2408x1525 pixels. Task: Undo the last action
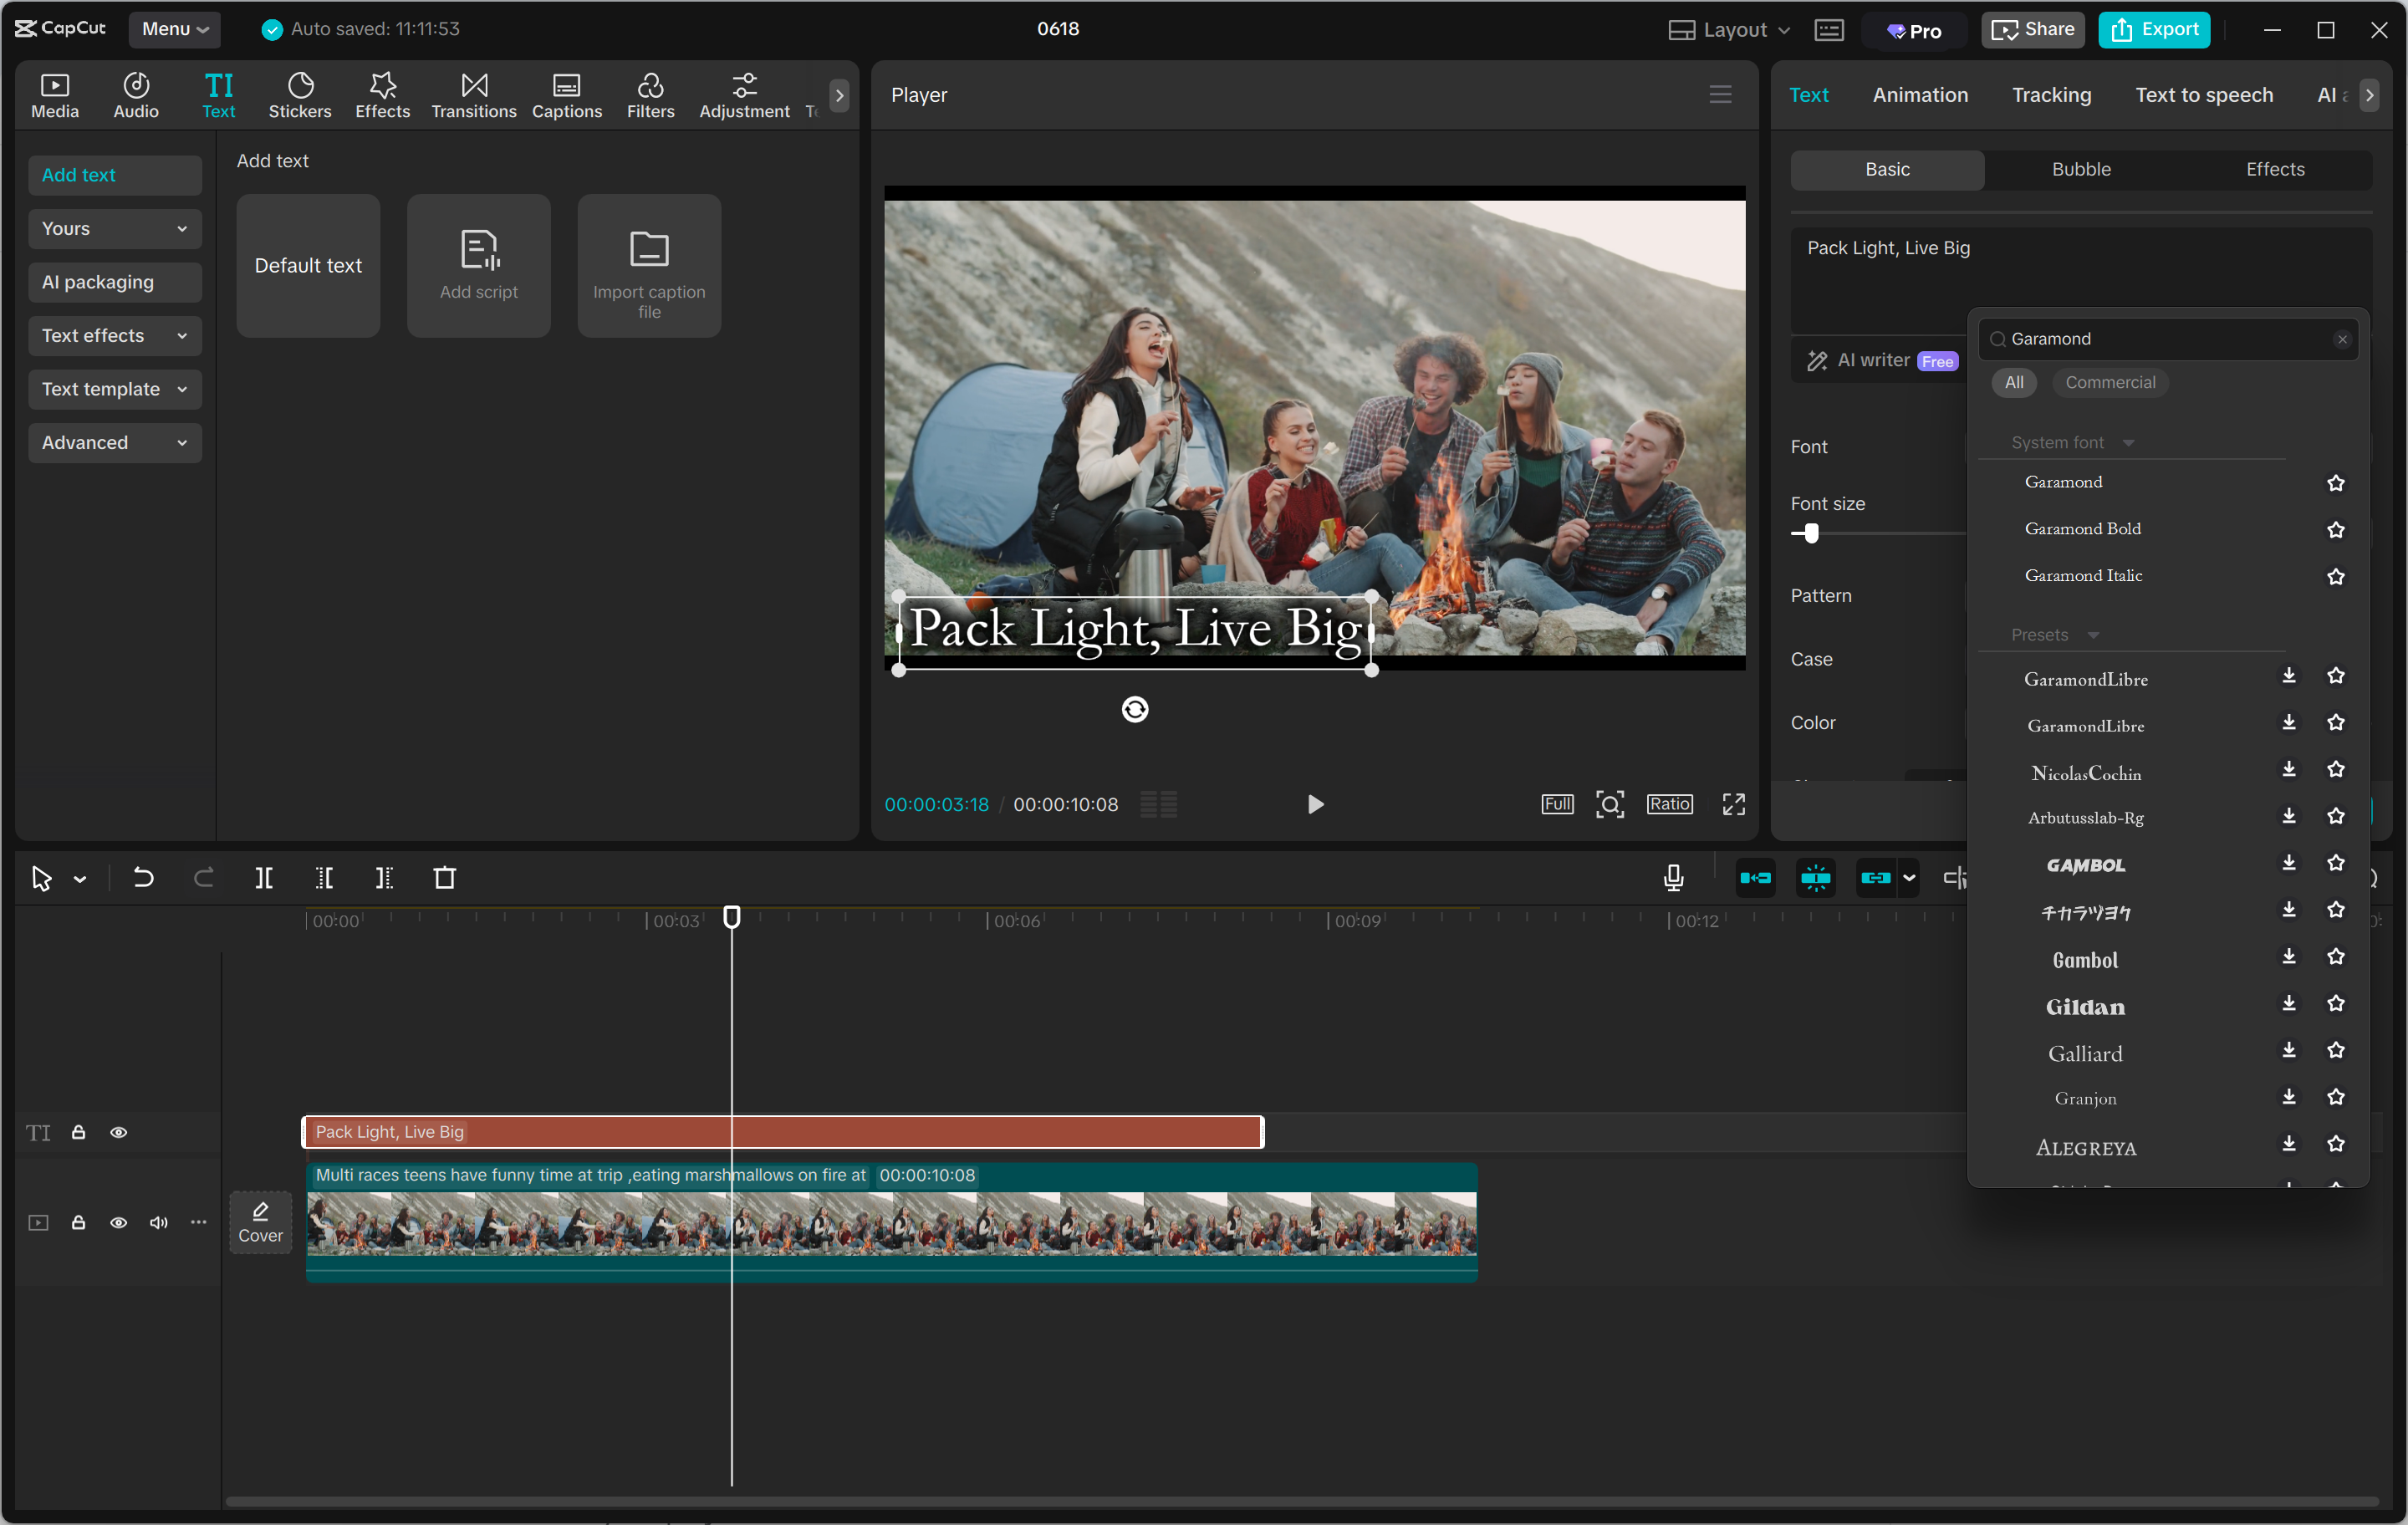pyautogui.click(x=143, y=877)
